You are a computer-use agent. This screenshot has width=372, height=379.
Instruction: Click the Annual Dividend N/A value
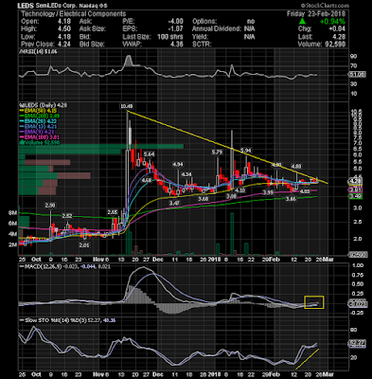tap(249, 29)
